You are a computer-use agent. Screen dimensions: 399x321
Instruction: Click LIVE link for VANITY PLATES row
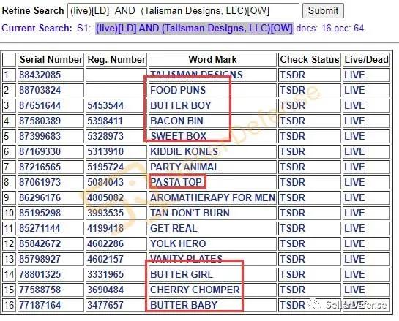[354, 259]
